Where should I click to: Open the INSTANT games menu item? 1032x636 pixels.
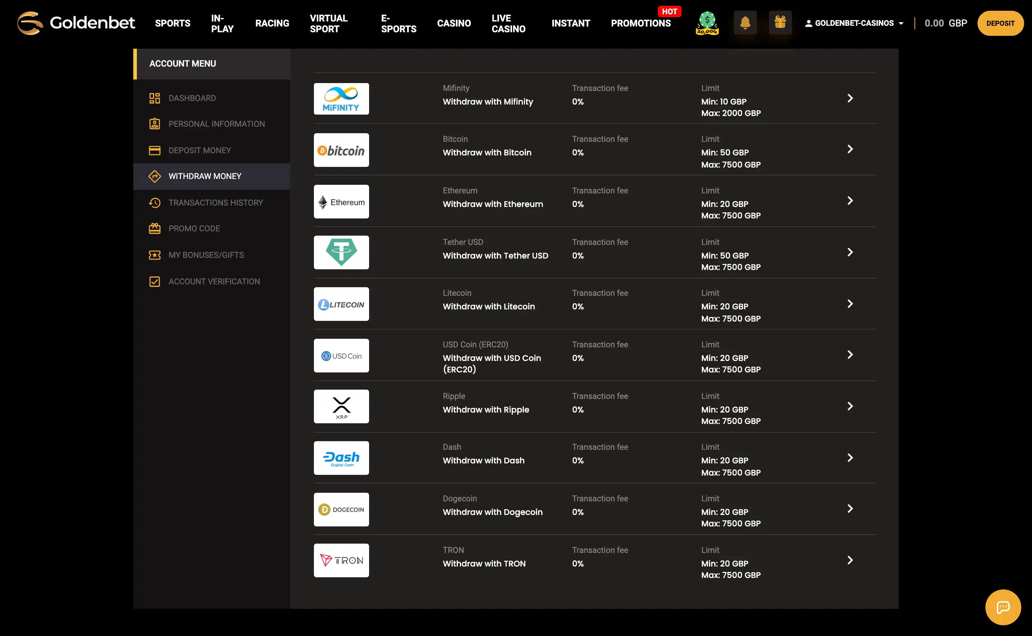[571, 23]
